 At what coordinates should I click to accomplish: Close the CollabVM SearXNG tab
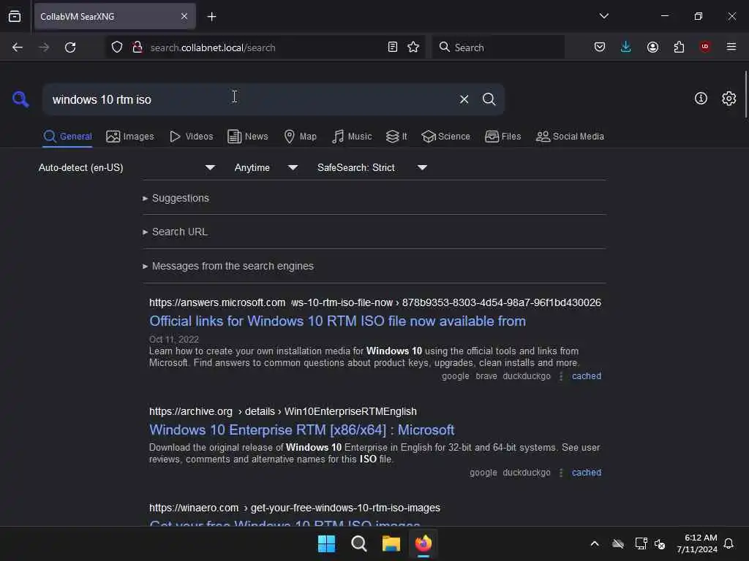point(184,16)
